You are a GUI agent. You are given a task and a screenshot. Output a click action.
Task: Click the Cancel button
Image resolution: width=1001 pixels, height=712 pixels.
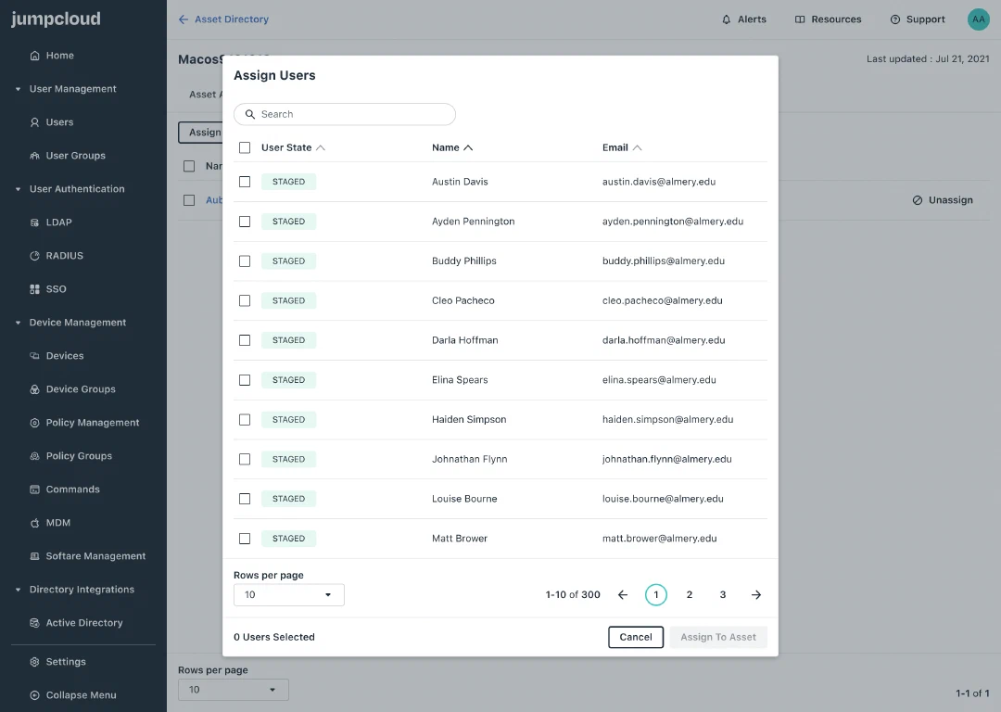point(636,637)
